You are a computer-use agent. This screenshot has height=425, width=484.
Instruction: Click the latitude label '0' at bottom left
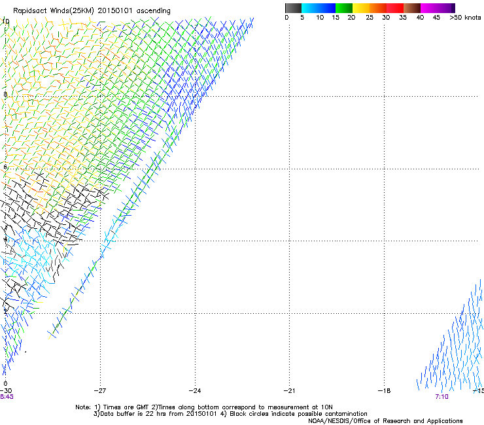[5, 384]
